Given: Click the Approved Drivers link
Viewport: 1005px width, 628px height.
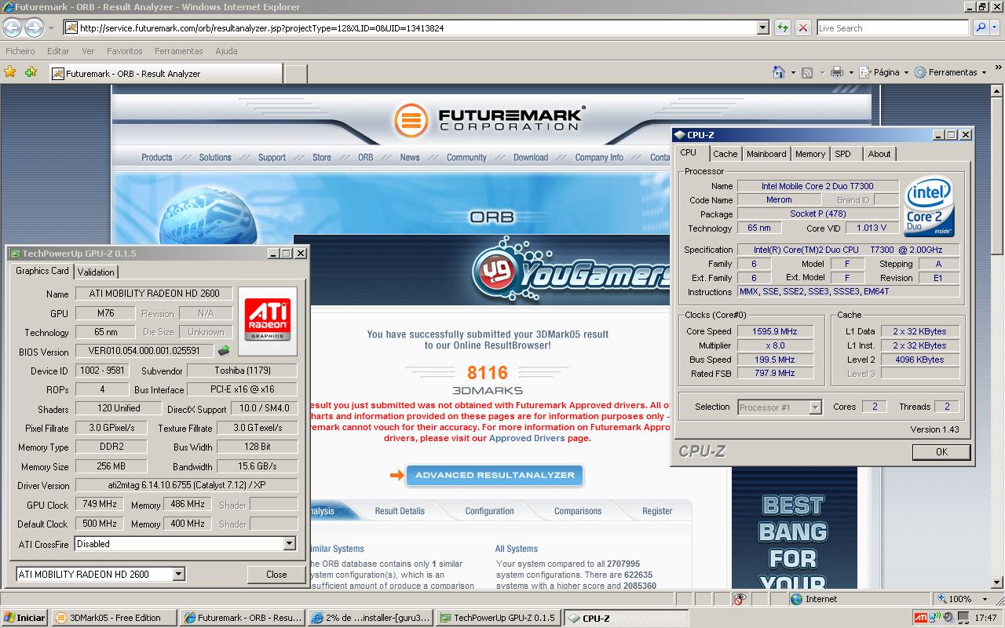Looking at the screenshot, I should (526, 438).
